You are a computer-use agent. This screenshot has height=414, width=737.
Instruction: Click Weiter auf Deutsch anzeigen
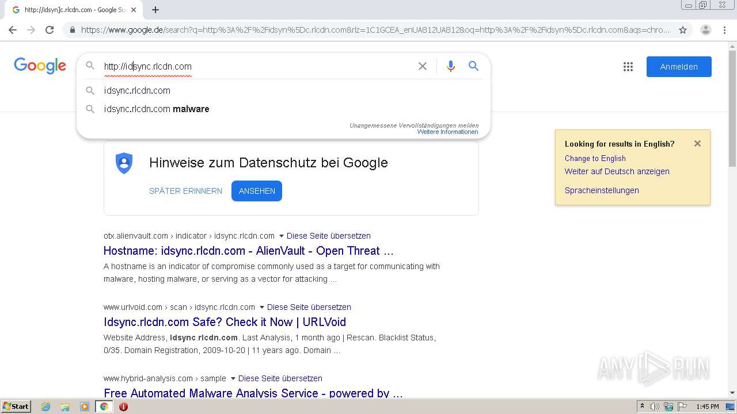tap(617, 171)
